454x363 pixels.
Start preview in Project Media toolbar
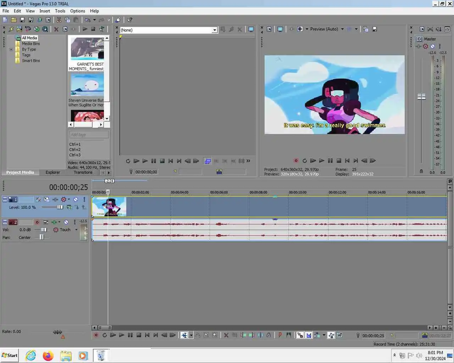pyautogui.click(x=85, y=29)
